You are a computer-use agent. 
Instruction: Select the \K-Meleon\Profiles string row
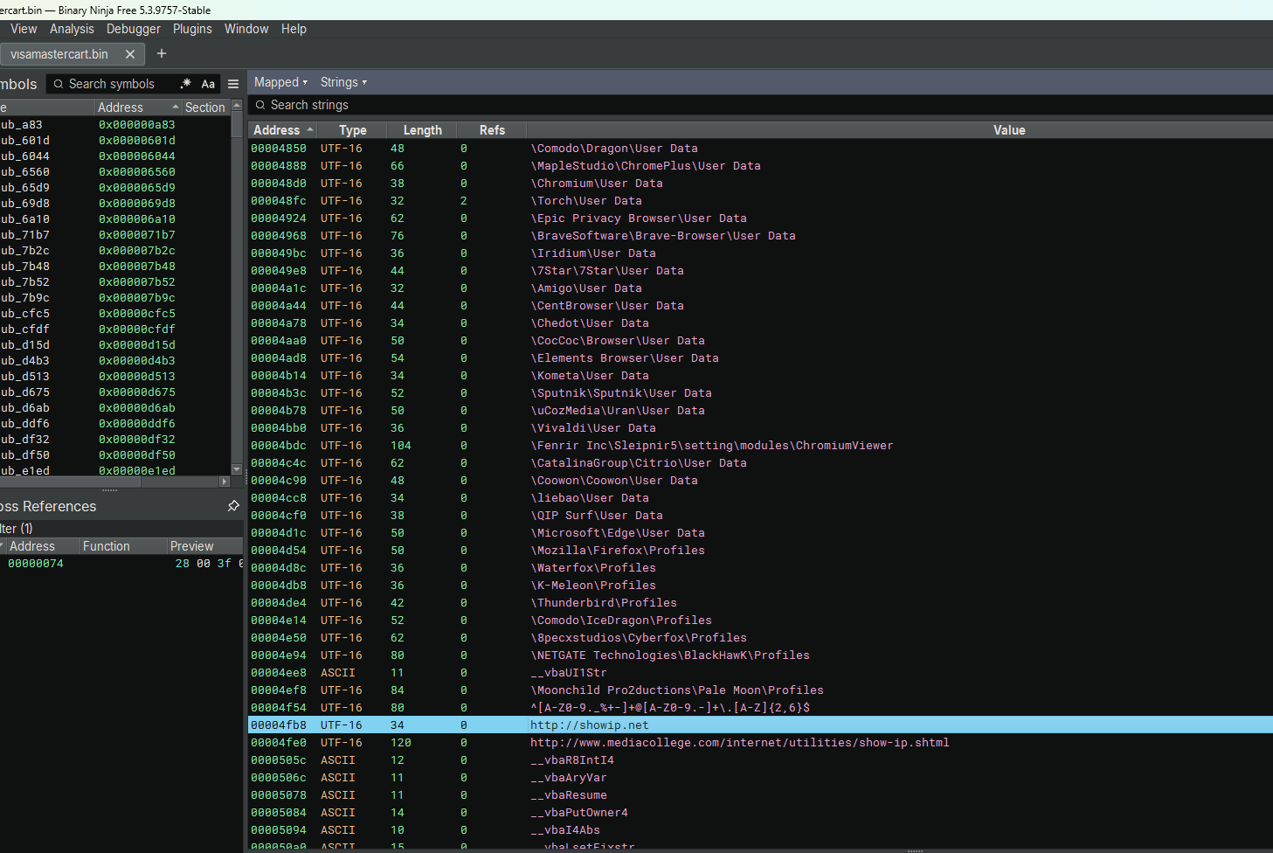(x=760, y=586)
